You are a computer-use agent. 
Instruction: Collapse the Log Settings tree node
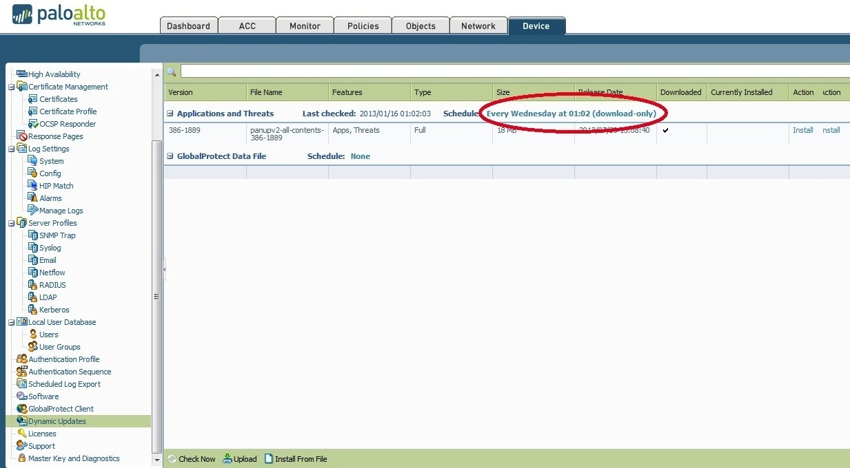[x=11, y=149]
